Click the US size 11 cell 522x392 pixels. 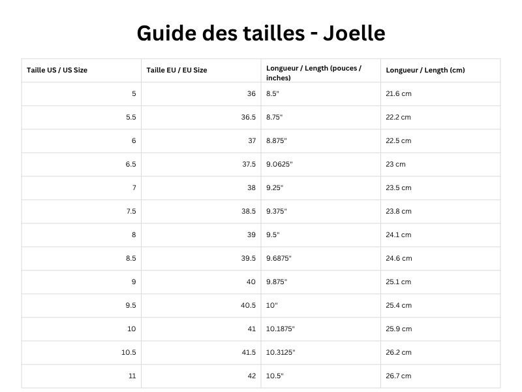tap(132, 376)
